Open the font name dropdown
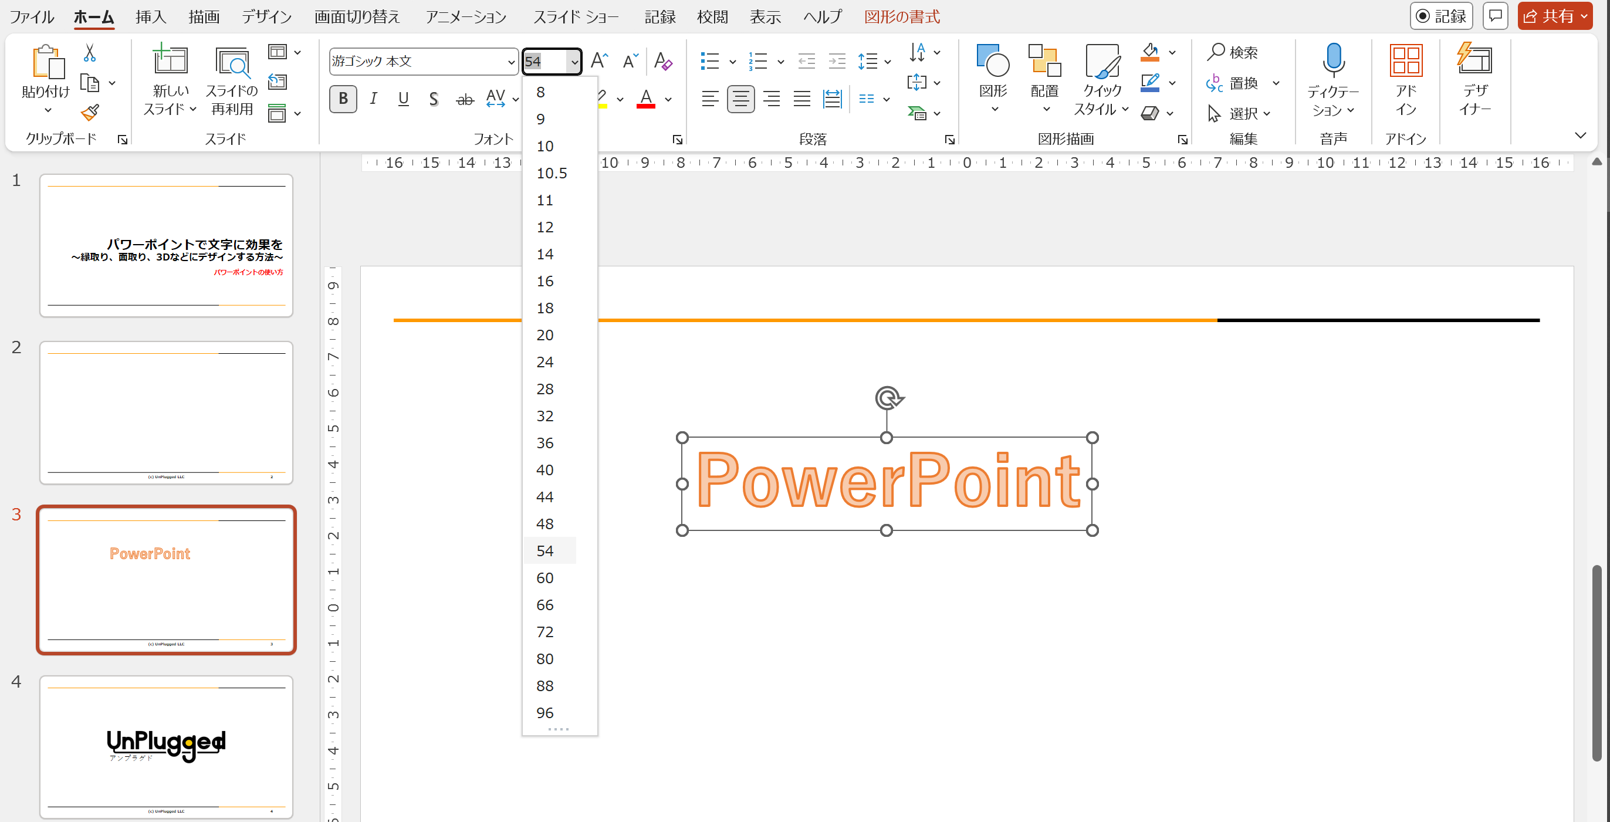This screenshot has width=1610, height=822. 510,61
